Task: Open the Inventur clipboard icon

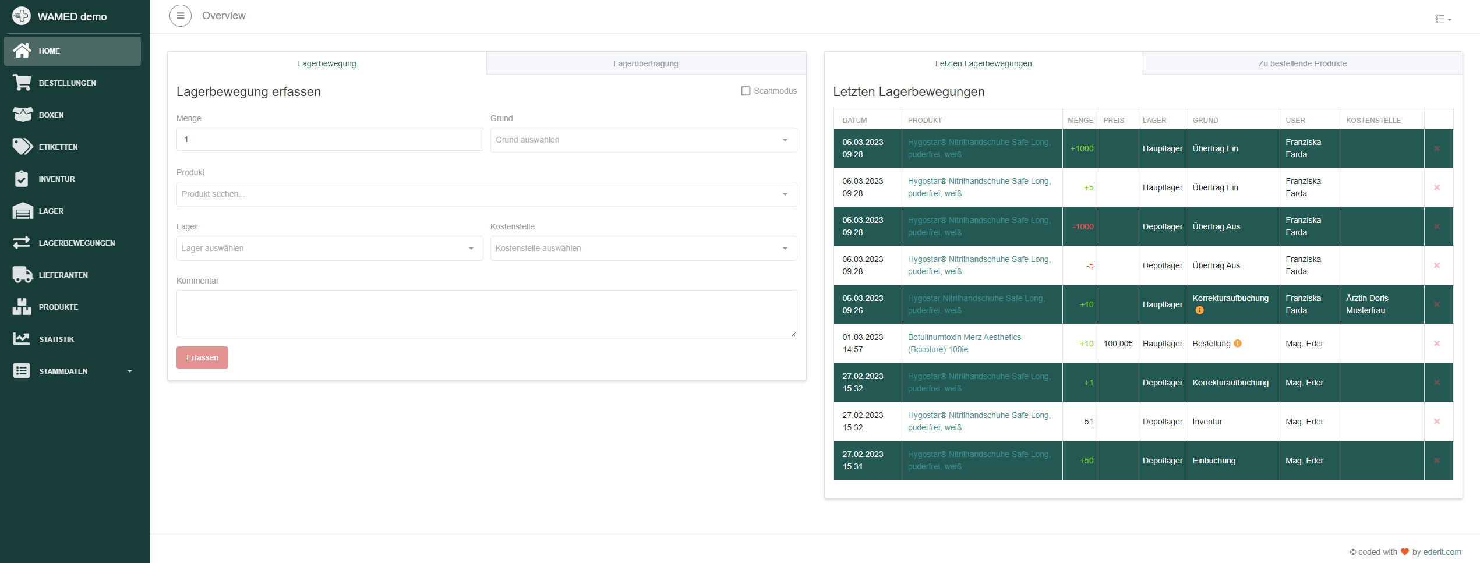Action: click(x=22, y=179)
